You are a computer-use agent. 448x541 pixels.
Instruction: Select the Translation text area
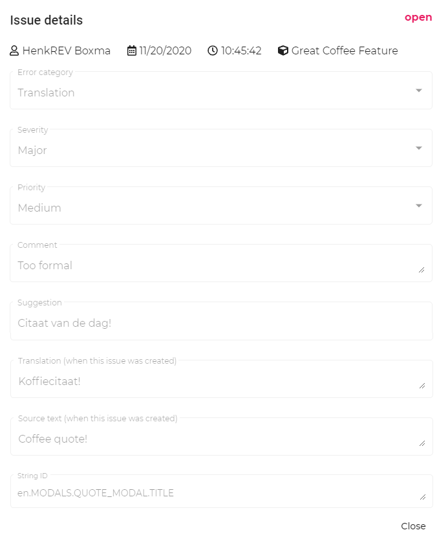pyautogui.click(x=213, y=381)
